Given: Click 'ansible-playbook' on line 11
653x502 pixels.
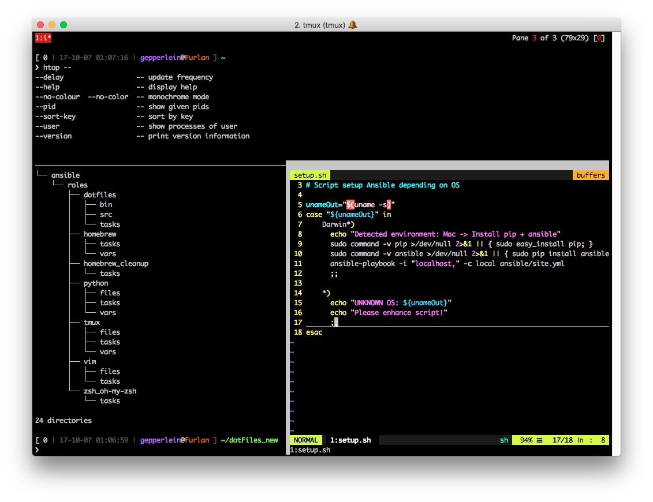Looking at the screenshot, I should pyautogui.click(x=363, y=264).
